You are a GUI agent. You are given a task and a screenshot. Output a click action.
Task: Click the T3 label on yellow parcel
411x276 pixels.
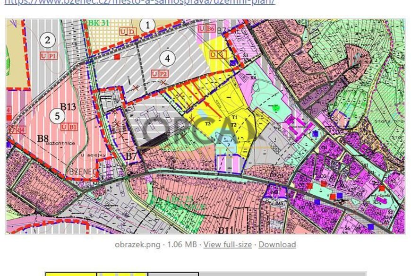(208, 124)
